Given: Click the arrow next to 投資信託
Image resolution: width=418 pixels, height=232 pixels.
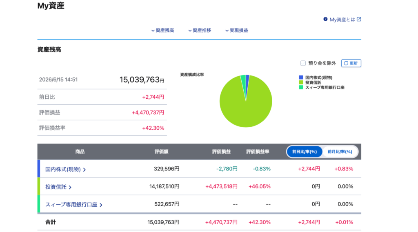Looking at the screenshot, I should (x=70, y=187).
